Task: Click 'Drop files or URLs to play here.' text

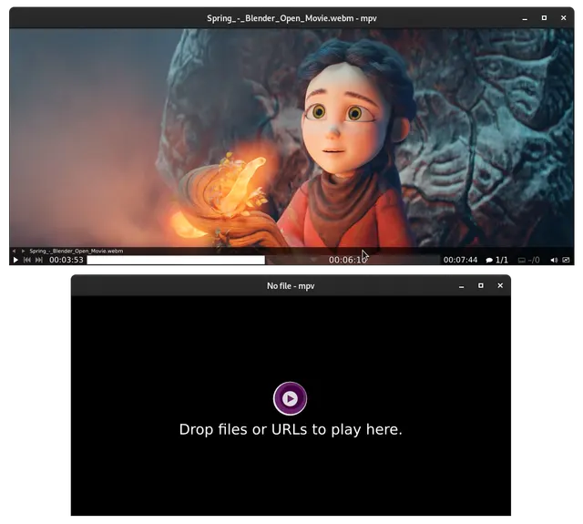Action: [x=291, y=429]
